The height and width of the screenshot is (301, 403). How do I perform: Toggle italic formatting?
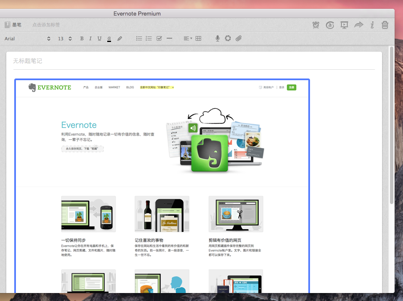click(90, 38)
